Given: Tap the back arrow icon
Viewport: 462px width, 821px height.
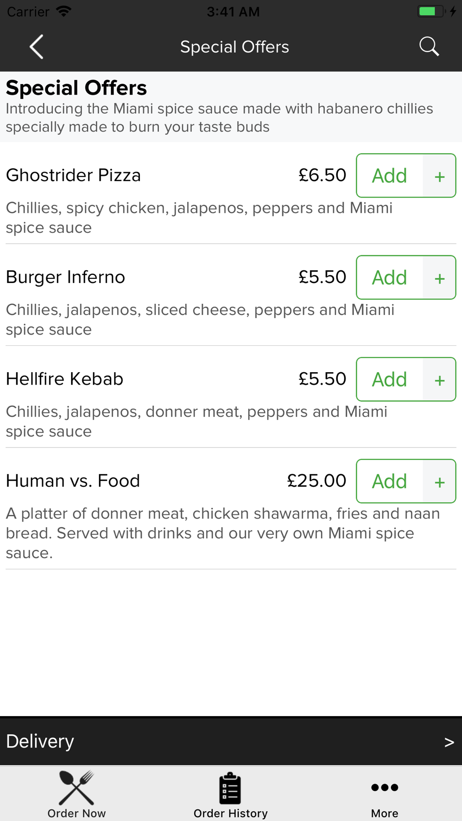Looking at the screenshot, I should point(36,47).
